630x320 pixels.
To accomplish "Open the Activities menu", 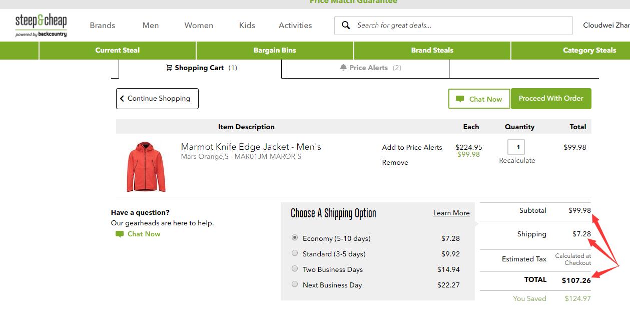I will coord(295,25).
